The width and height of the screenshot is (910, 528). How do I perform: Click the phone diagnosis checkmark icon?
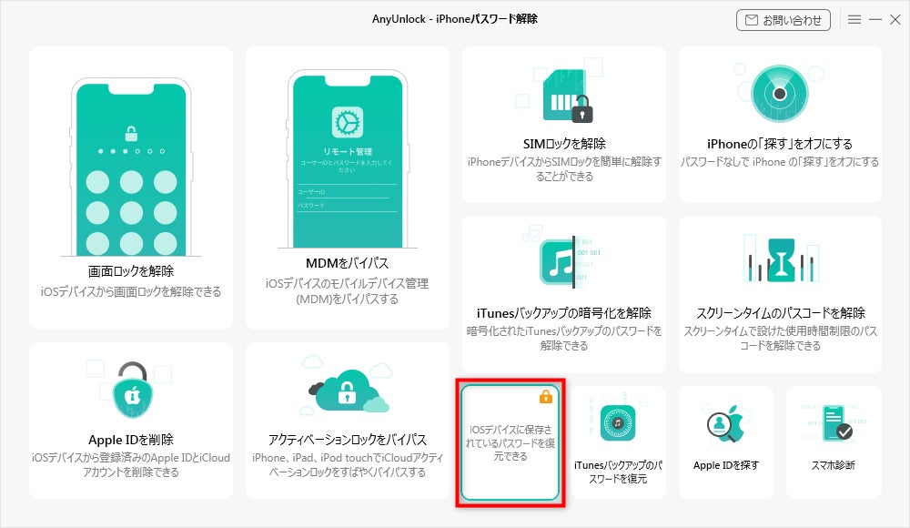[836, 424]
